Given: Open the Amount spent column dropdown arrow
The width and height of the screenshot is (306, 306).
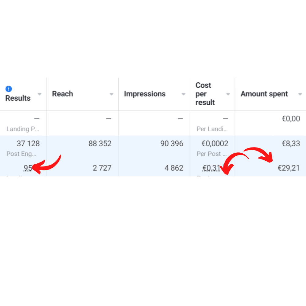Looking at the screenshot, I should 300,94.
